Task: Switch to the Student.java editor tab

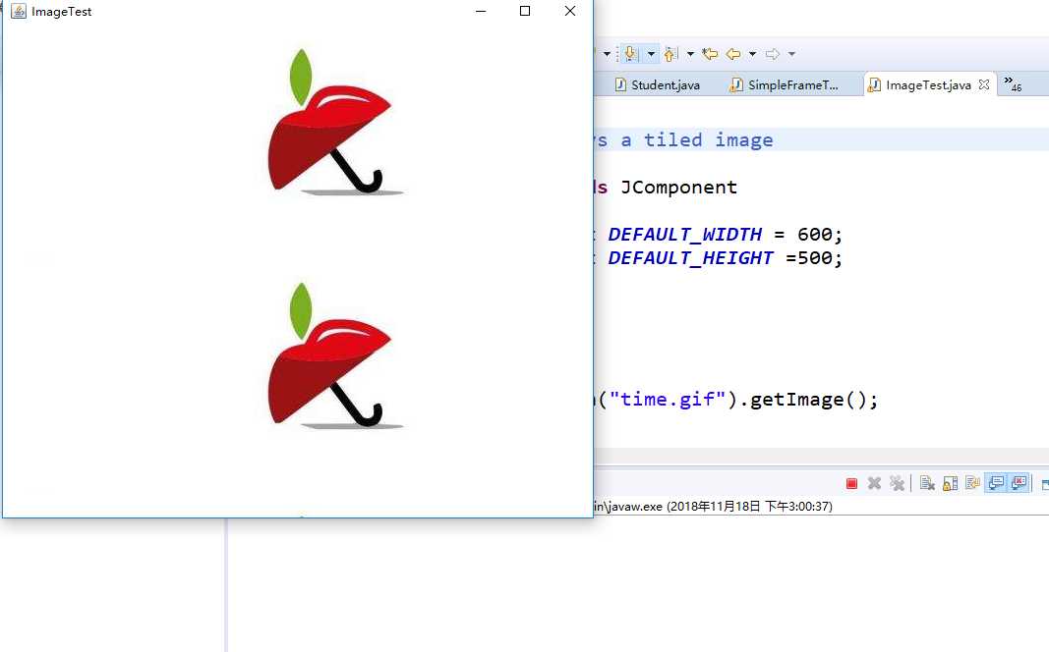Action: [x=658, y=84]
